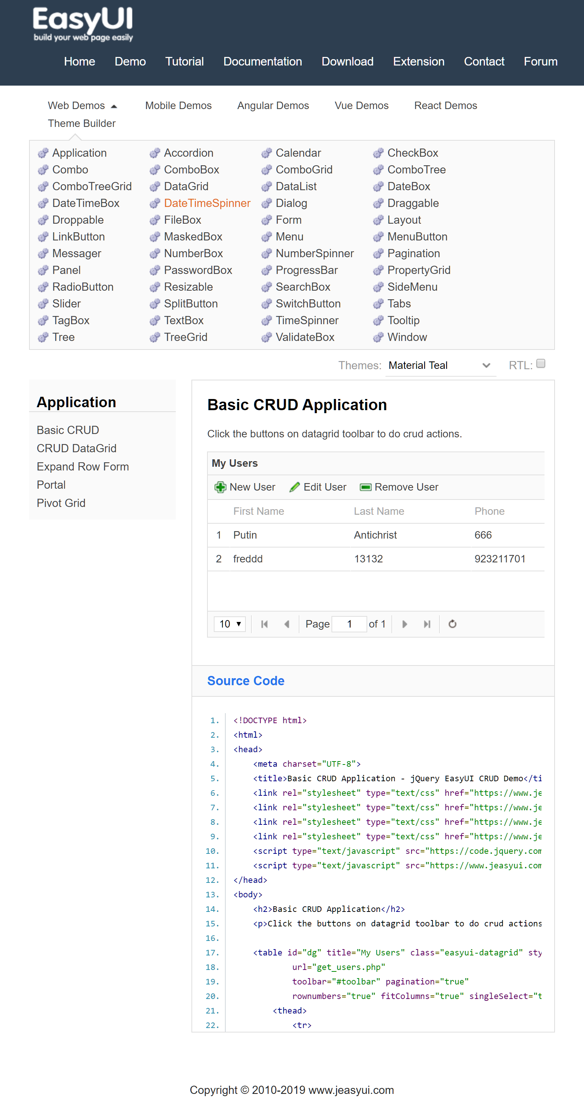Open the ComboTreeGrid demo link
Screen dimensions: 584x1114
(x=92, y=186)
